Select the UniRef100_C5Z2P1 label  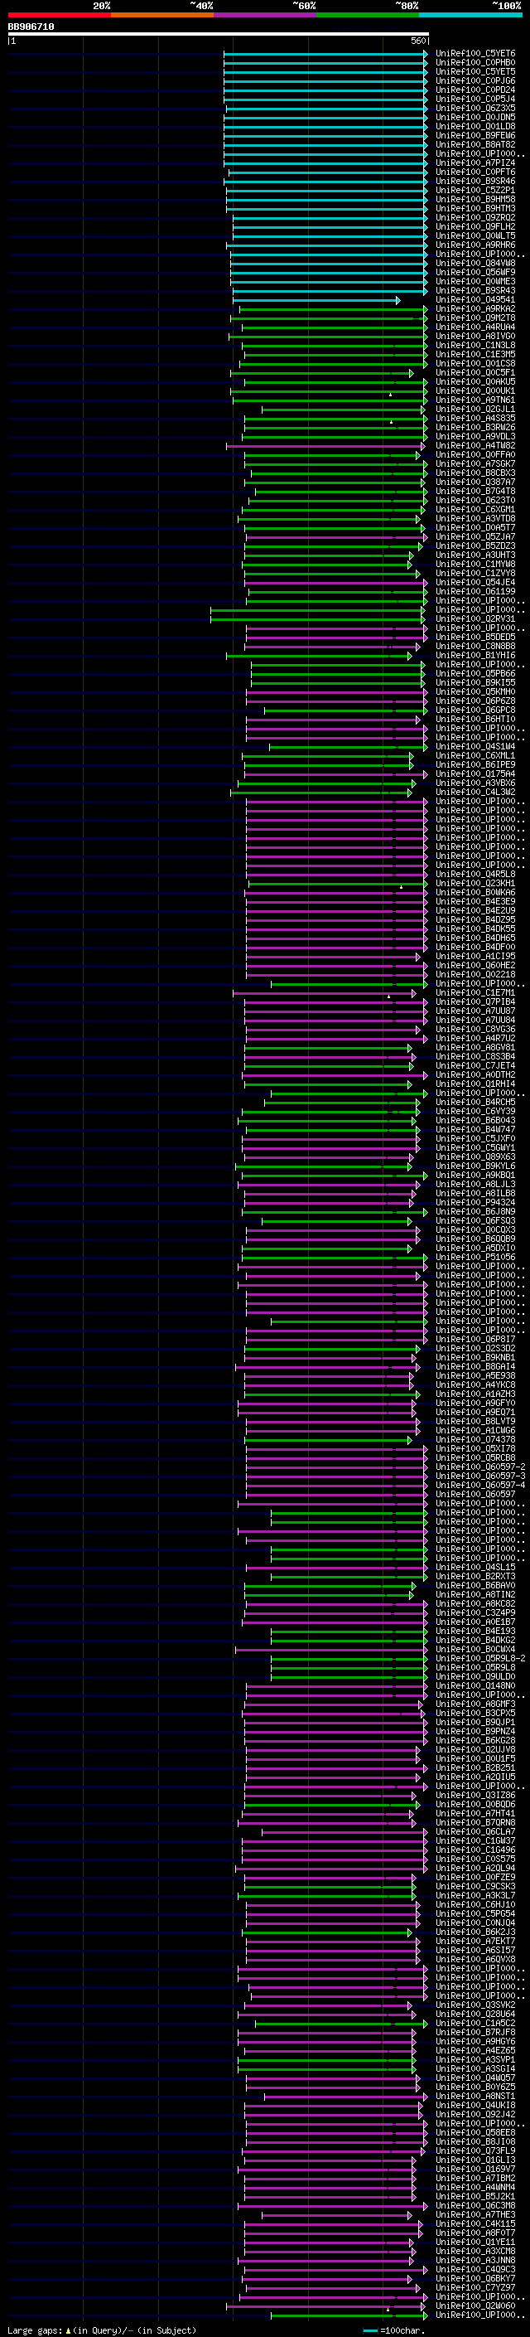coord(475,190)
